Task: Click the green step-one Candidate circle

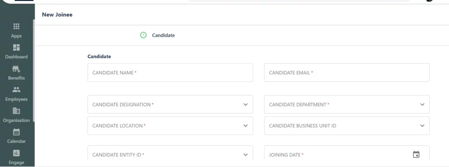Action: 143,35
